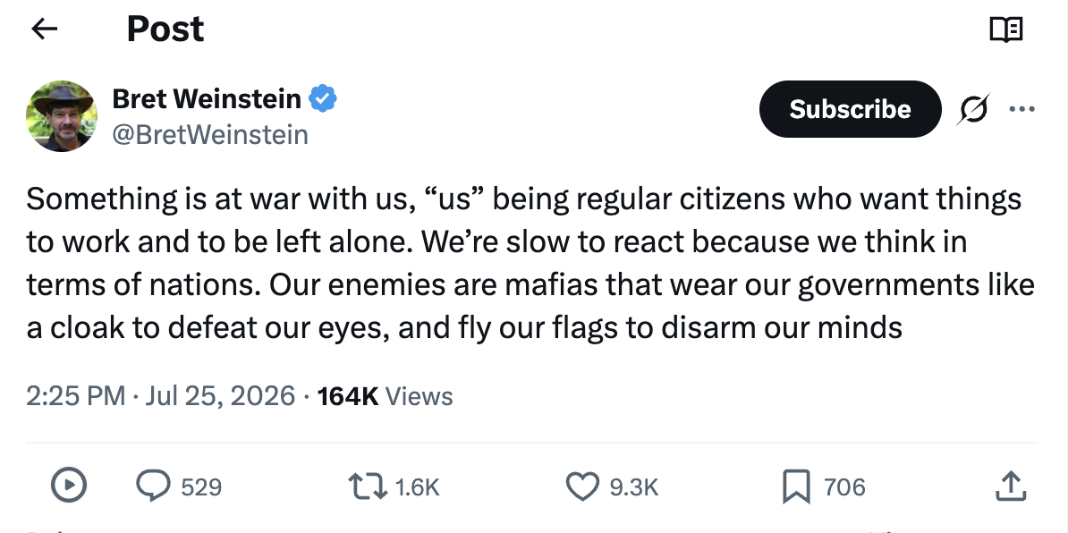Click the 529 replies count
The image size is (1068, 533).
[201, 487]
